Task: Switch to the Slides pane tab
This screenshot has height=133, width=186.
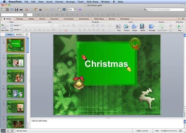Action: tap(10, 34)
